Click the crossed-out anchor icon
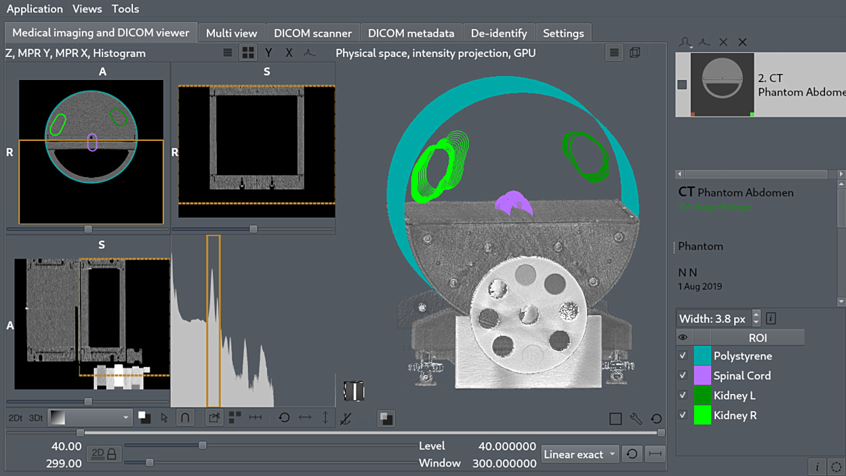This screenshot has width=846, height=476. point(346,418)
